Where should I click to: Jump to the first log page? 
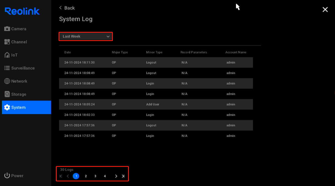[61, 176]
